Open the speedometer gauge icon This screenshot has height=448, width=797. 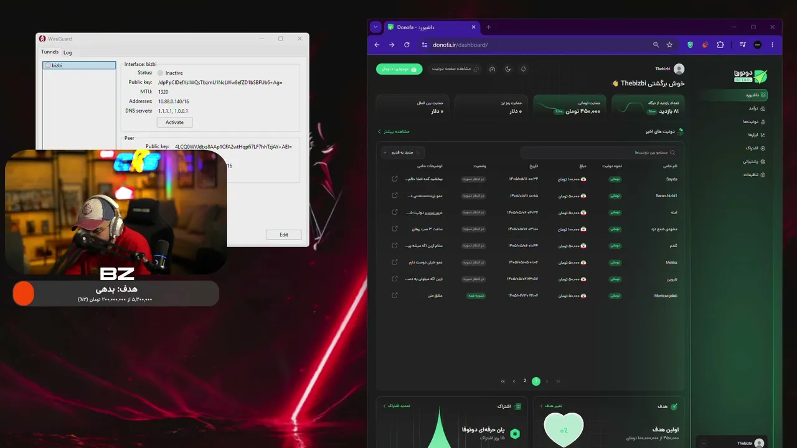pos(492,69)
